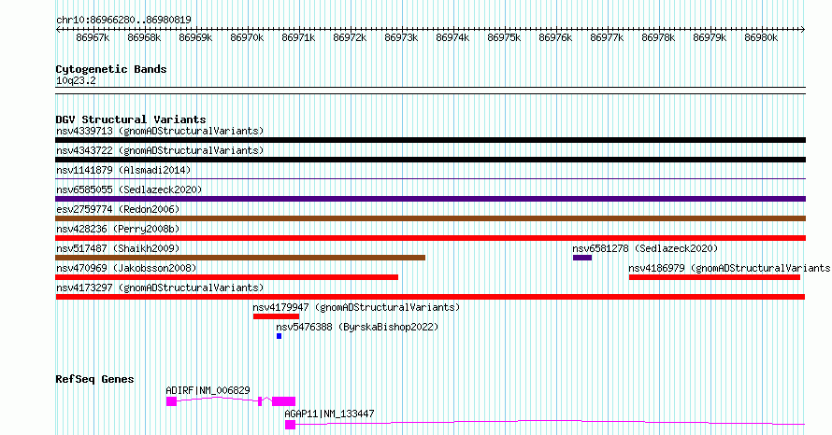Select the nsv4343722 black variant bar
Image resolution: width=832 pixels, height=435 pixels.
430,160
